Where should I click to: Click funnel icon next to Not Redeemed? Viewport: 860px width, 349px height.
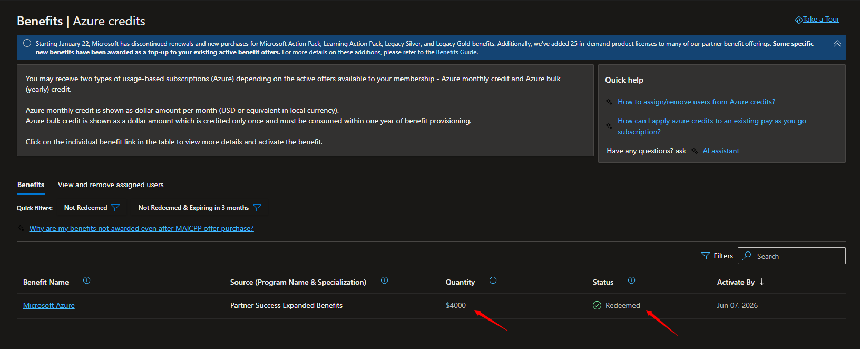(x=116, y=208)
